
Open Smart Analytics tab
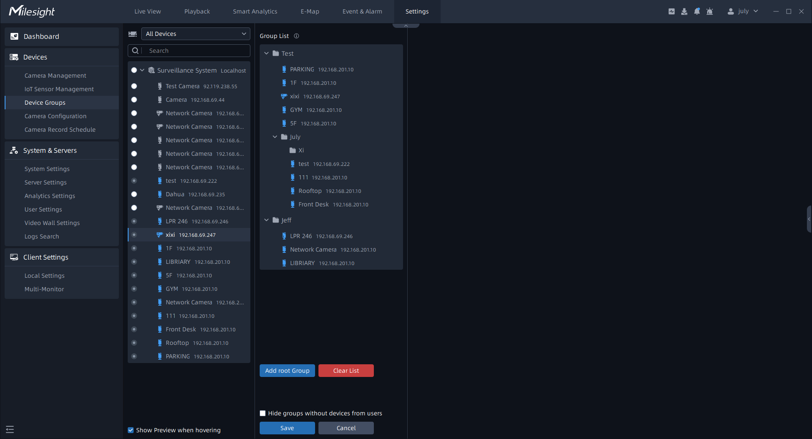click(255, 11)
